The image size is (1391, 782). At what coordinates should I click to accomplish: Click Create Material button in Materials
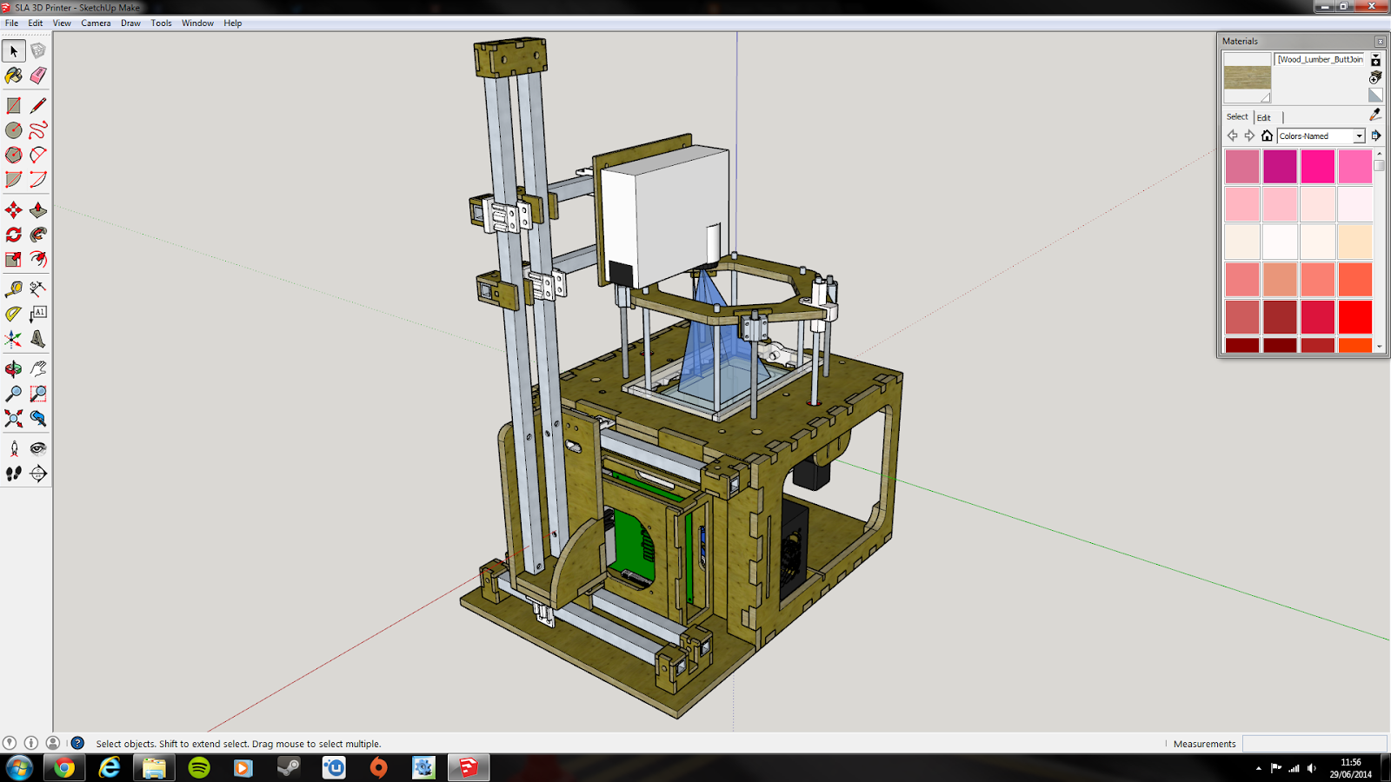tap(1375, 77)
